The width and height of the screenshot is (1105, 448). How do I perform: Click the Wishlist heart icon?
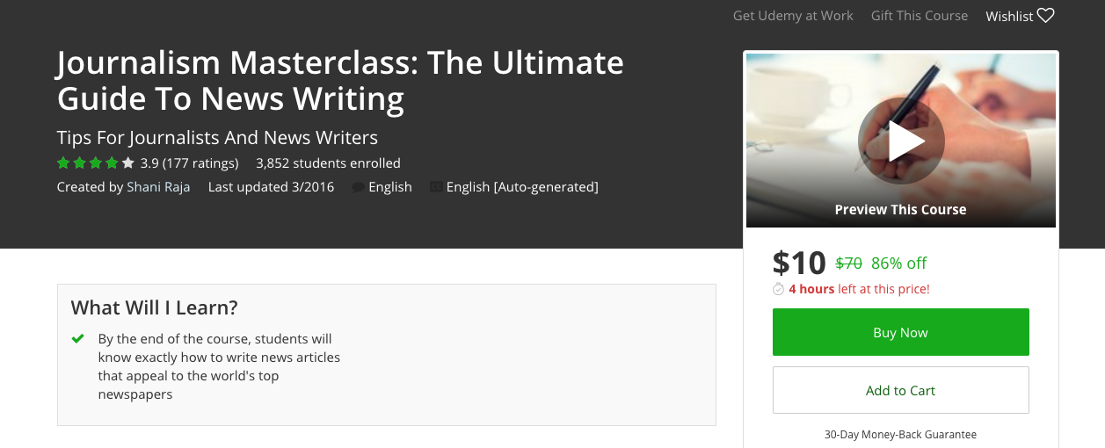click(x=1045, y=16)
